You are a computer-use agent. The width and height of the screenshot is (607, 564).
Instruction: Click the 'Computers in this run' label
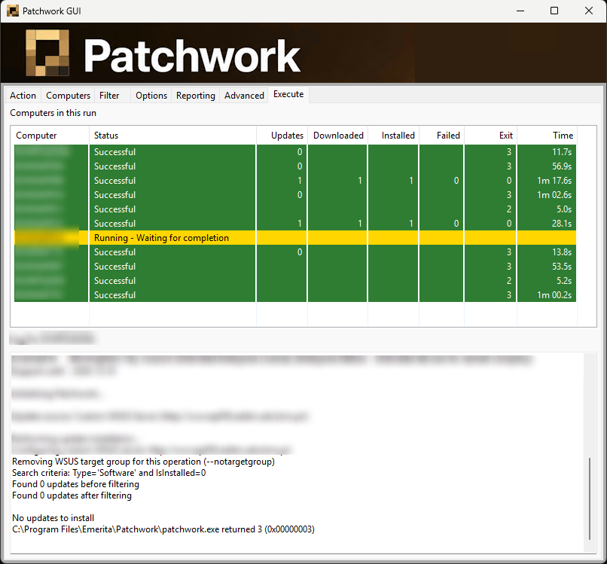pyautogui.click(x=53, y=113)
